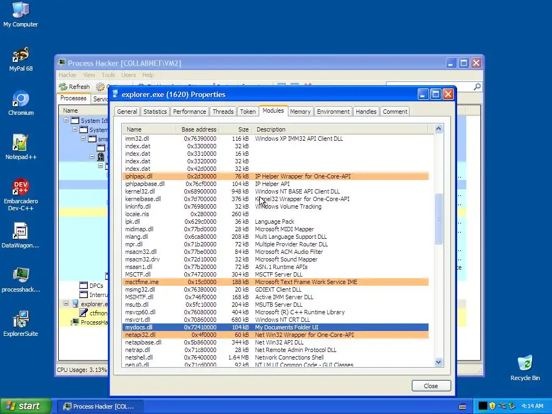Click the Refresh toolbar icon in Process Hacker
Screen dimensions: 552x414
[x=63, y=87]
